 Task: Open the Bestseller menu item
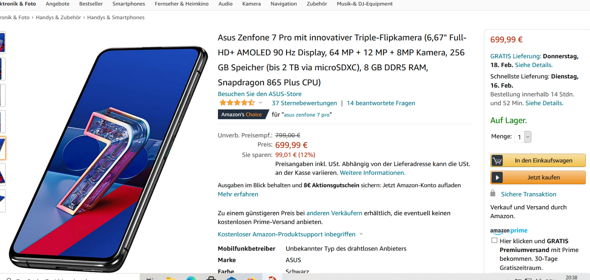pyautogui.click(x=91, y=4)
